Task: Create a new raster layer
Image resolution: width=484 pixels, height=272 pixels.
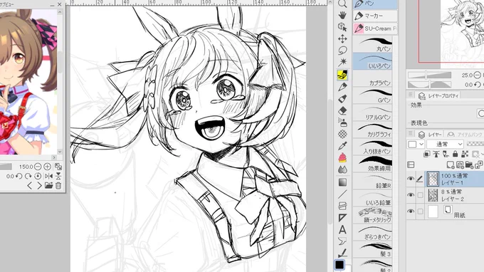Action: point(451,165)
